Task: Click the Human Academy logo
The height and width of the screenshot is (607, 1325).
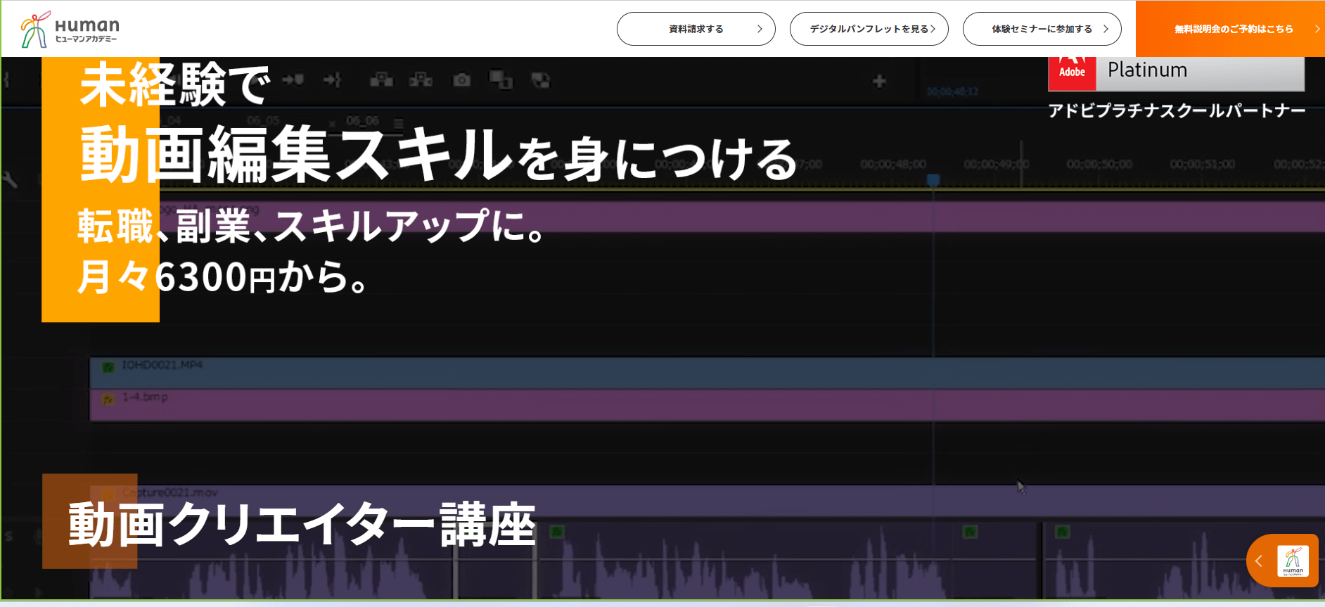Action: (x=70, y=30)
